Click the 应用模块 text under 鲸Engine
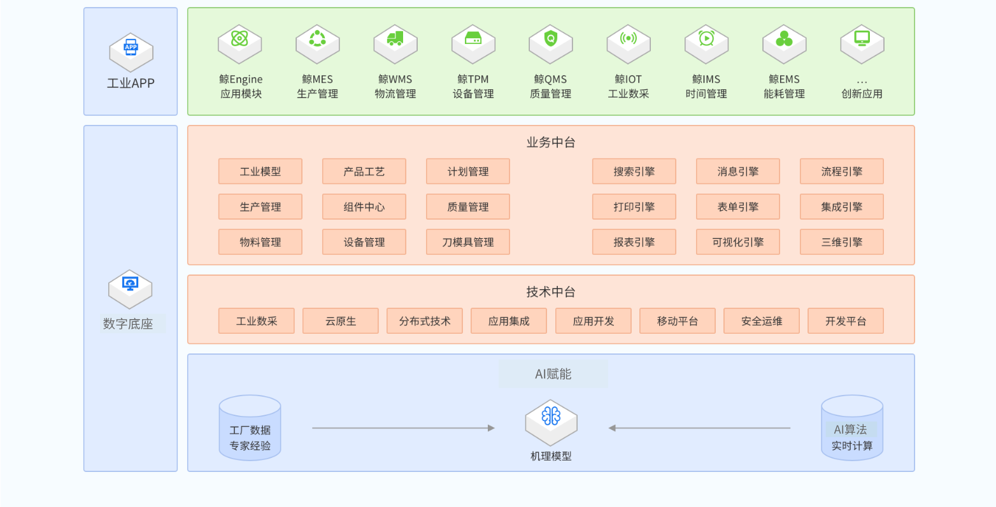The width and height of the screenshot is (996, 507). click(241, 94)
